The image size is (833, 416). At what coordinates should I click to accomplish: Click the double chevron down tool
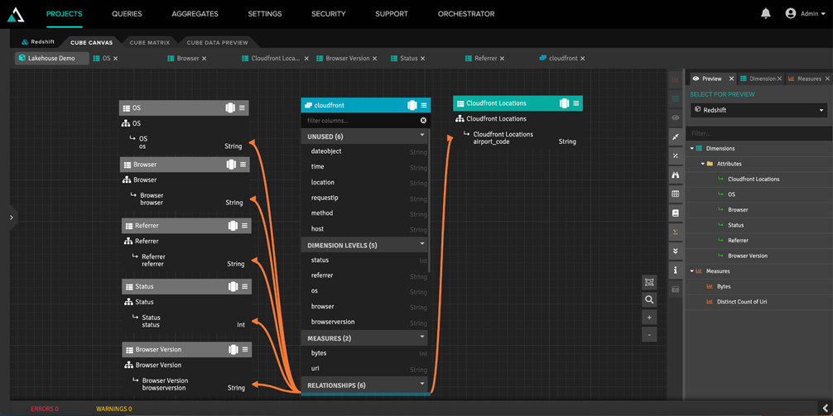[x=675, y=251]
